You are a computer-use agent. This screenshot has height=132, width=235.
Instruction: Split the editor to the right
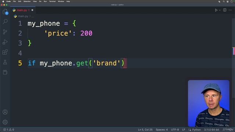tap(225, 10)
